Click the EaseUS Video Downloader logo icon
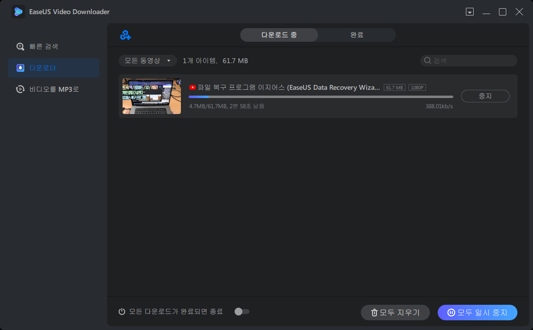Screen dimensions: 533x330 click(x=18, y=12)
